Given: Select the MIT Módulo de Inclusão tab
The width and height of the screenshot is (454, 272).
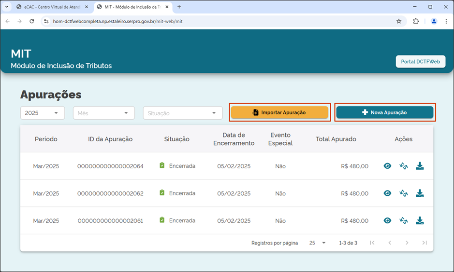Looking at the screenshot, I should (132, 7).
